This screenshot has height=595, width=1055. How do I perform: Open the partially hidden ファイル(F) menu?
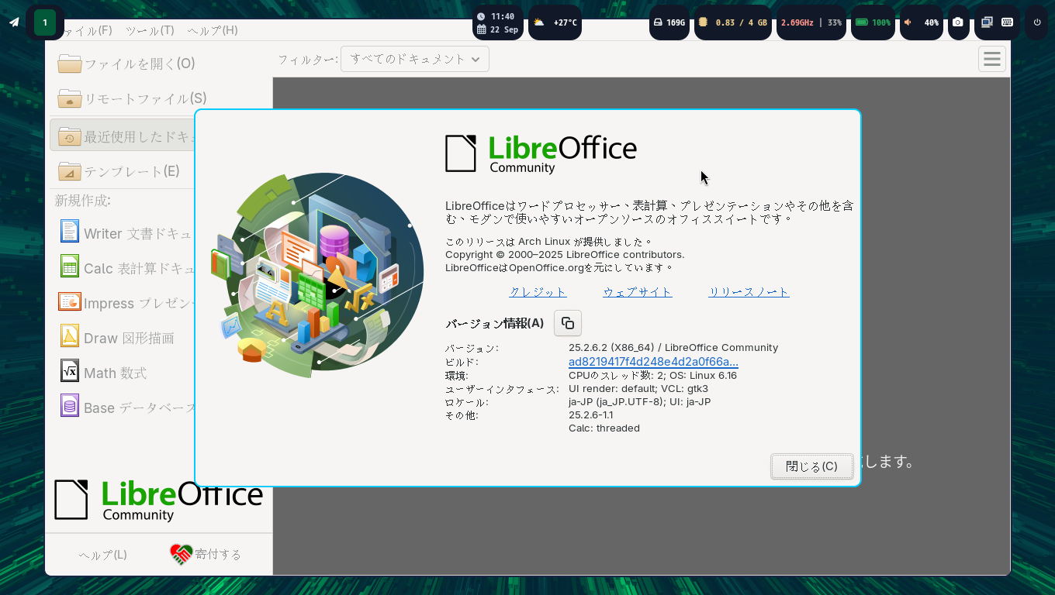pos(88,30)
